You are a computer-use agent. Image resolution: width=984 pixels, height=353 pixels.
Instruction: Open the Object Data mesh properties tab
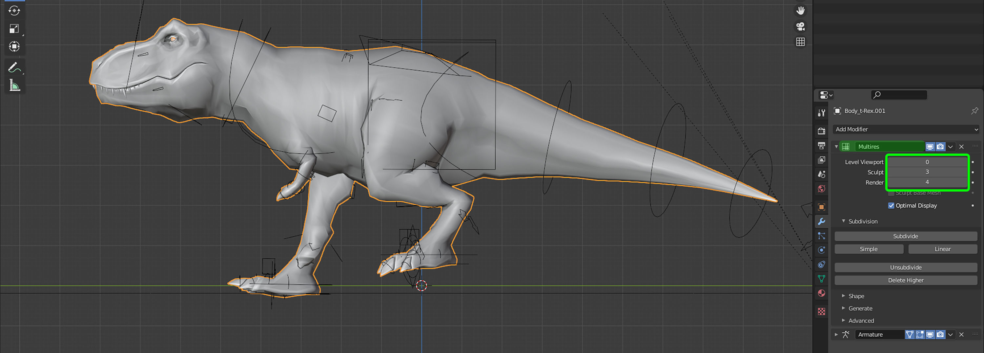coord(821,279)
